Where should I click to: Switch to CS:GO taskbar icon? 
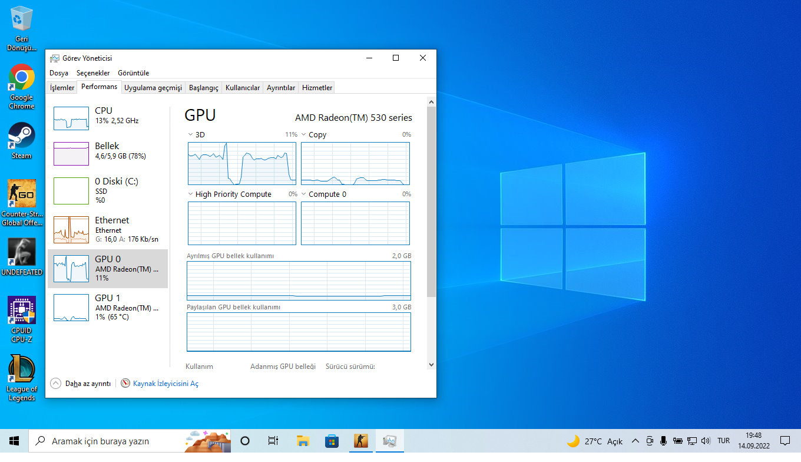coord(360,441)
